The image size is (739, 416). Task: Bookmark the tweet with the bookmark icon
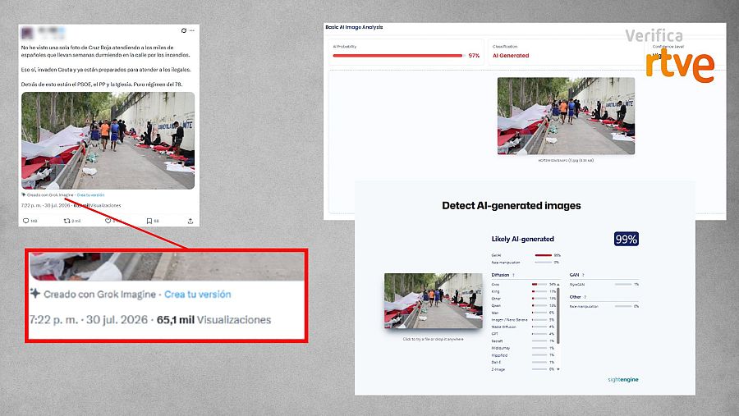(x=149, y=221)
